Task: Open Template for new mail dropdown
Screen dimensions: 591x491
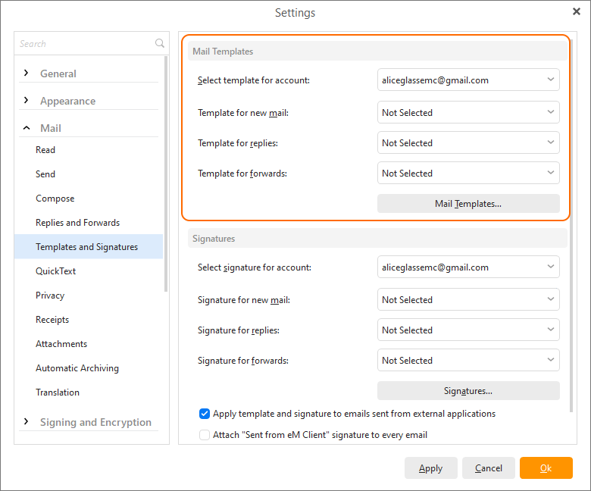Action: (x=468, y=112)
